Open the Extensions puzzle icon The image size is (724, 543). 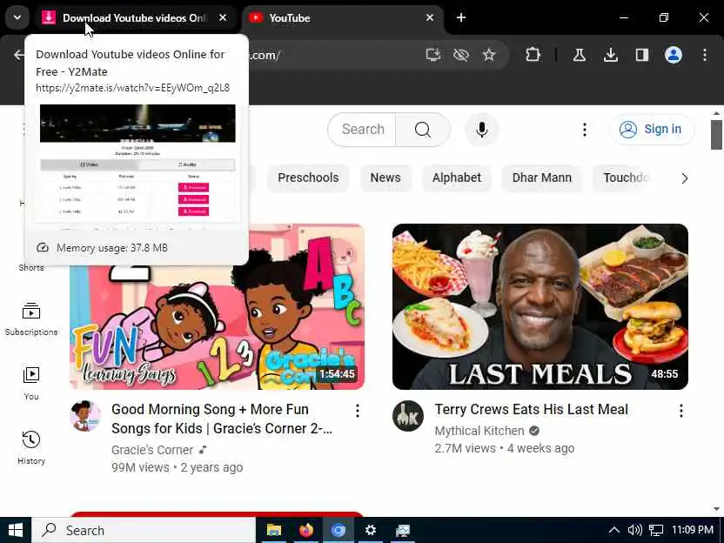pos(533,55)
